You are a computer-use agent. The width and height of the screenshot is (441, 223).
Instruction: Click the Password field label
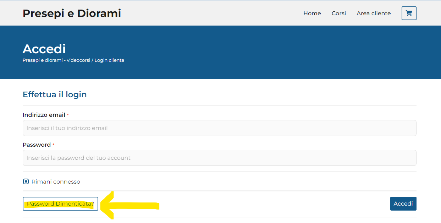pyautogui.click(x=37, y=145)
